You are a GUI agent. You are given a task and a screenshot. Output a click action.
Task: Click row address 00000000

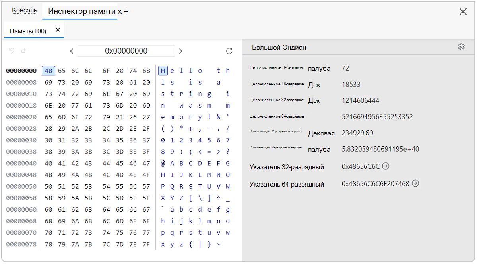(x=21, y=71)
